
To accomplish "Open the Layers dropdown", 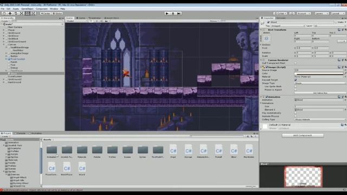I will click(x=322, y=14).
